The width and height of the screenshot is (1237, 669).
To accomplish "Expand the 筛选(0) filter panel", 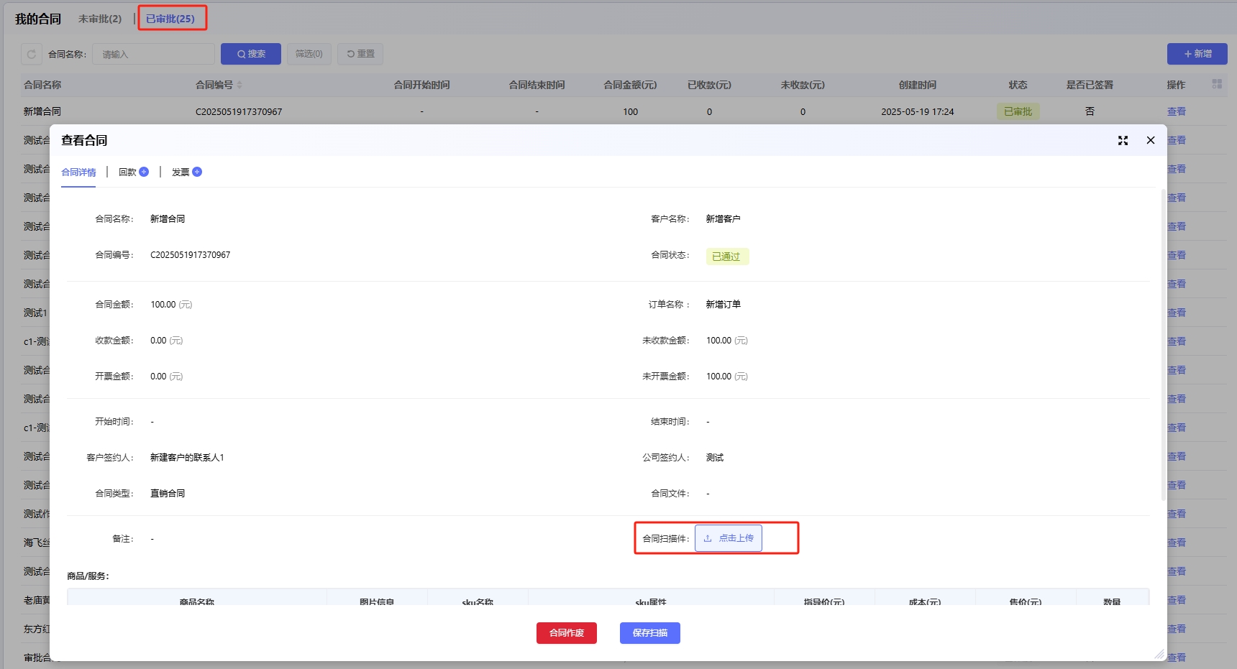I will click(x=309, y=54).
